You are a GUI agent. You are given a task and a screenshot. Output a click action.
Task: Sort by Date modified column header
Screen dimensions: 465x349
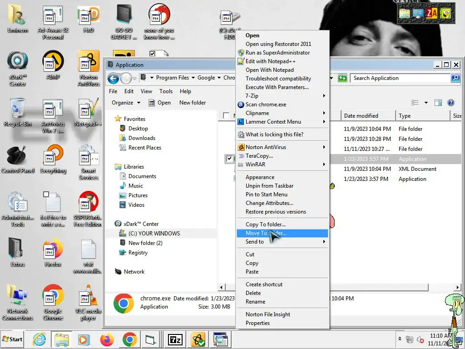(x=368, y=116)
